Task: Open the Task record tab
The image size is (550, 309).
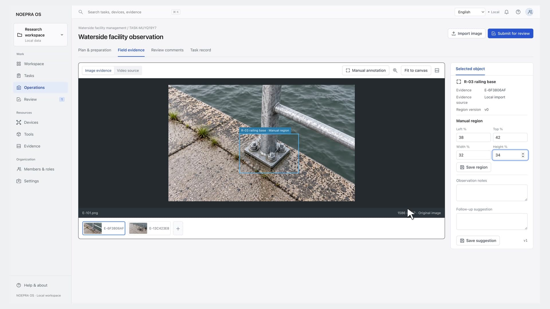Action: point(201,50)
